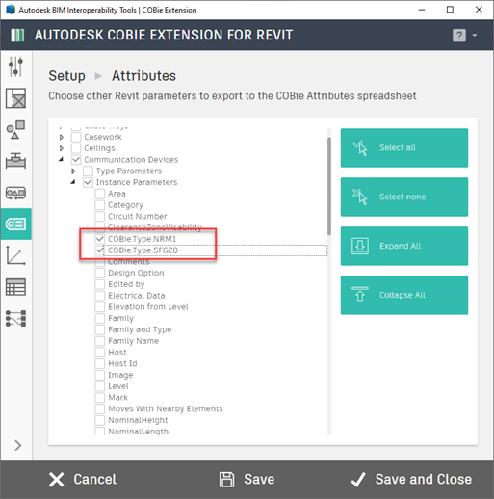Screen dimensions: 494x499
Task: Check the Family Name checkbox
Action: click(100, 341)
